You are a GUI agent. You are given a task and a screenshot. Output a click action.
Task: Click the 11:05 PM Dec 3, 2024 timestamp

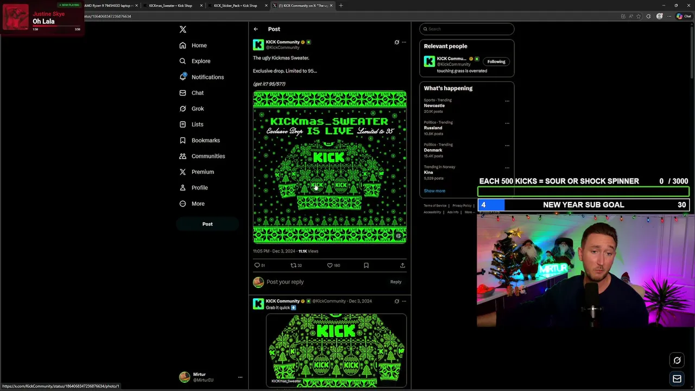click(274, 251)
